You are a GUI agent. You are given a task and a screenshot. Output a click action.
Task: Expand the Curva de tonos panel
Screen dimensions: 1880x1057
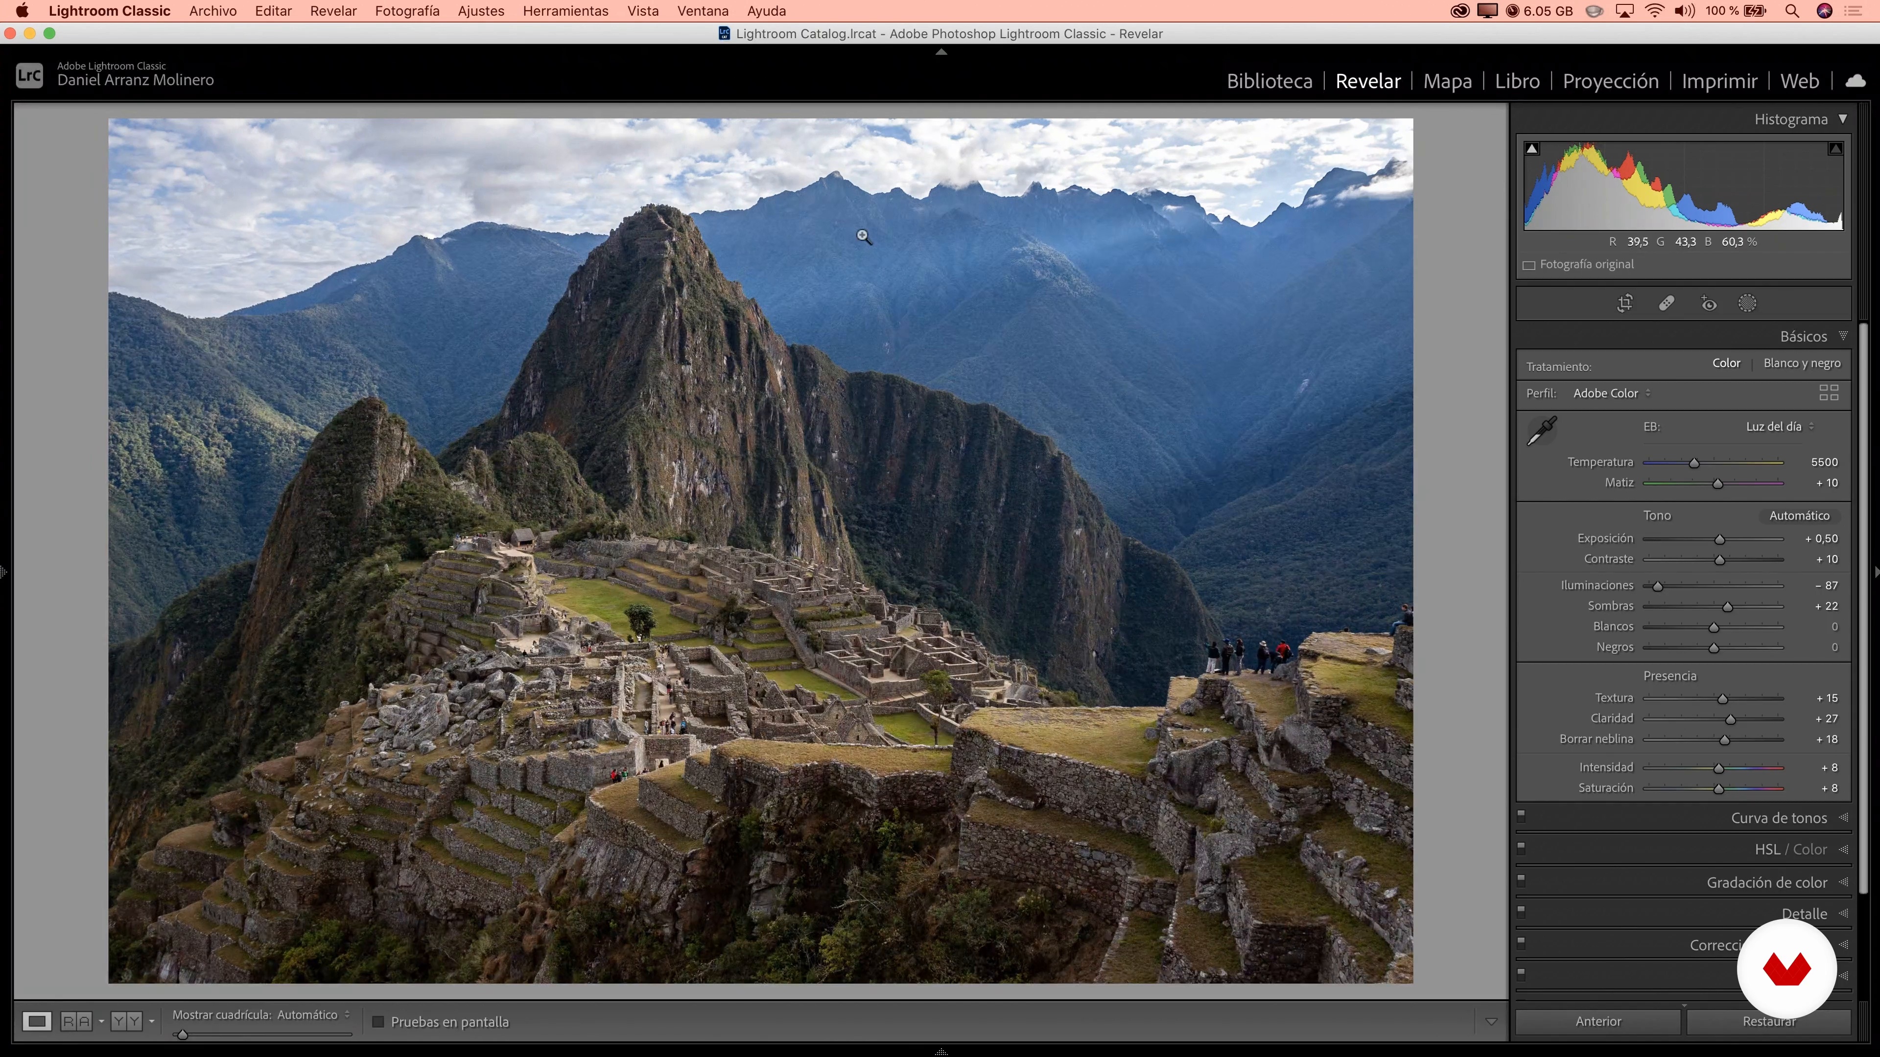click(x=1843, y=818)
